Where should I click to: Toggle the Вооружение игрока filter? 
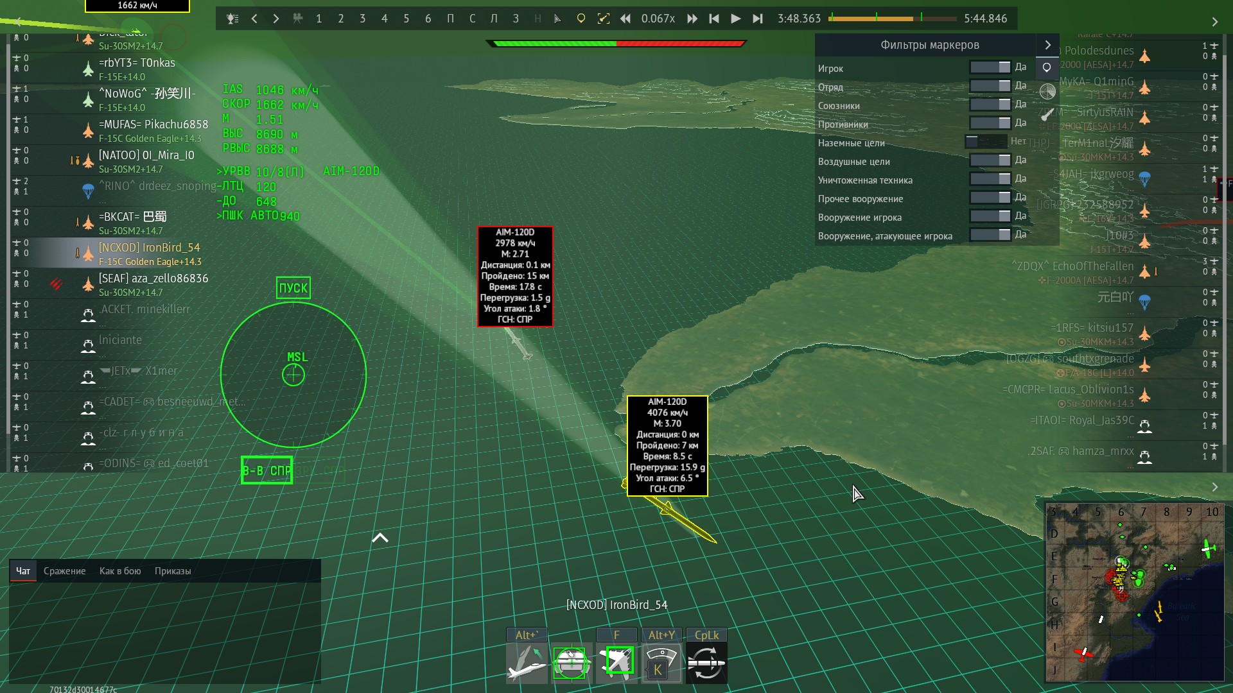click(990, 216)
